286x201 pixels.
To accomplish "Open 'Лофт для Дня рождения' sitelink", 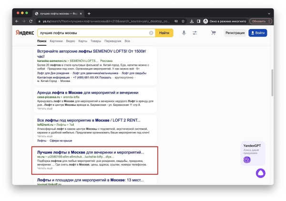I will [x=53, y=73].
